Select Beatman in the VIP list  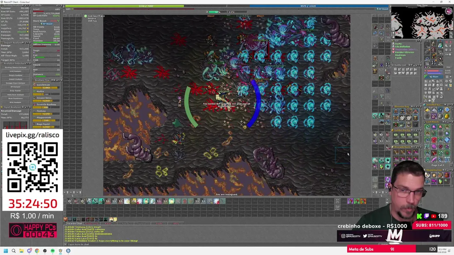pos(400,55)
